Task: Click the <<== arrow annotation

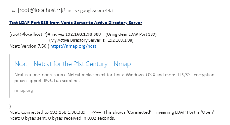Action: [96, 112]
